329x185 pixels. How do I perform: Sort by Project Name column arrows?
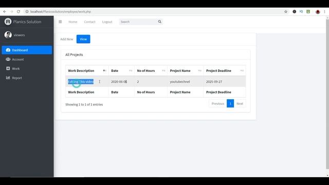coord(200,71)
